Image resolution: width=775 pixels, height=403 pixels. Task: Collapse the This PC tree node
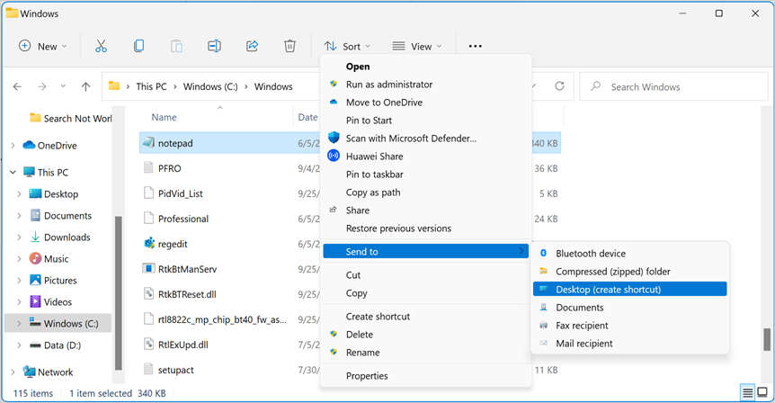pyautogui.click(x=12, y=173)
